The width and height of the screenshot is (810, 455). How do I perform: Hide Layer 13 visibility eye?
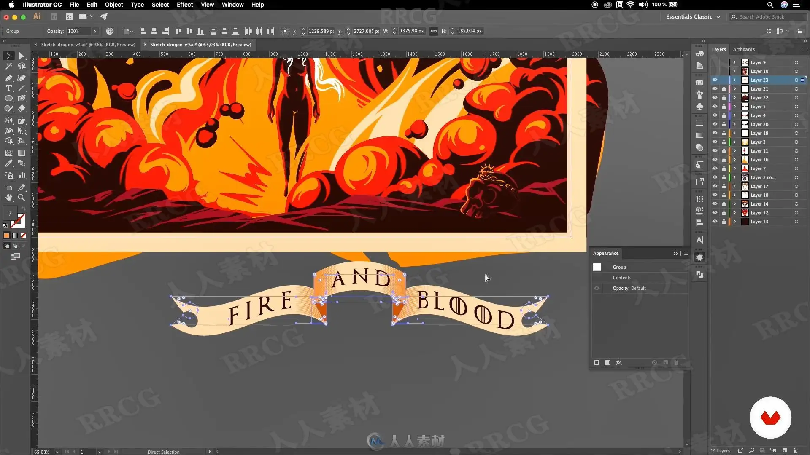tap(715, 222)
